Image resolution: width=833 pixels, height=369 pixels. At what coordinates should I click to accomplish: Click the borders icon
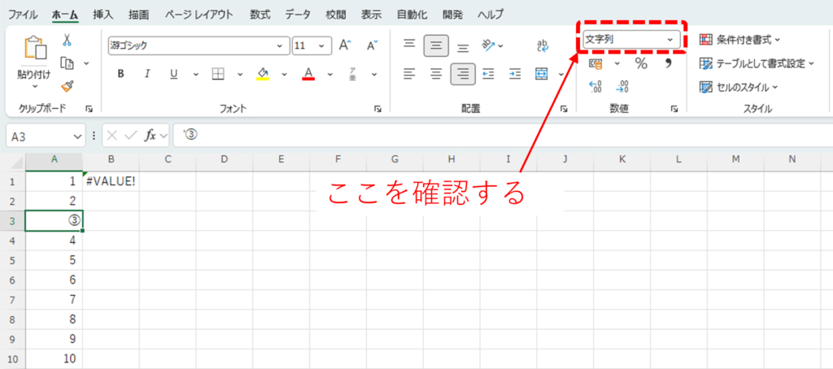pyautogui.click(x=218, y=74)
